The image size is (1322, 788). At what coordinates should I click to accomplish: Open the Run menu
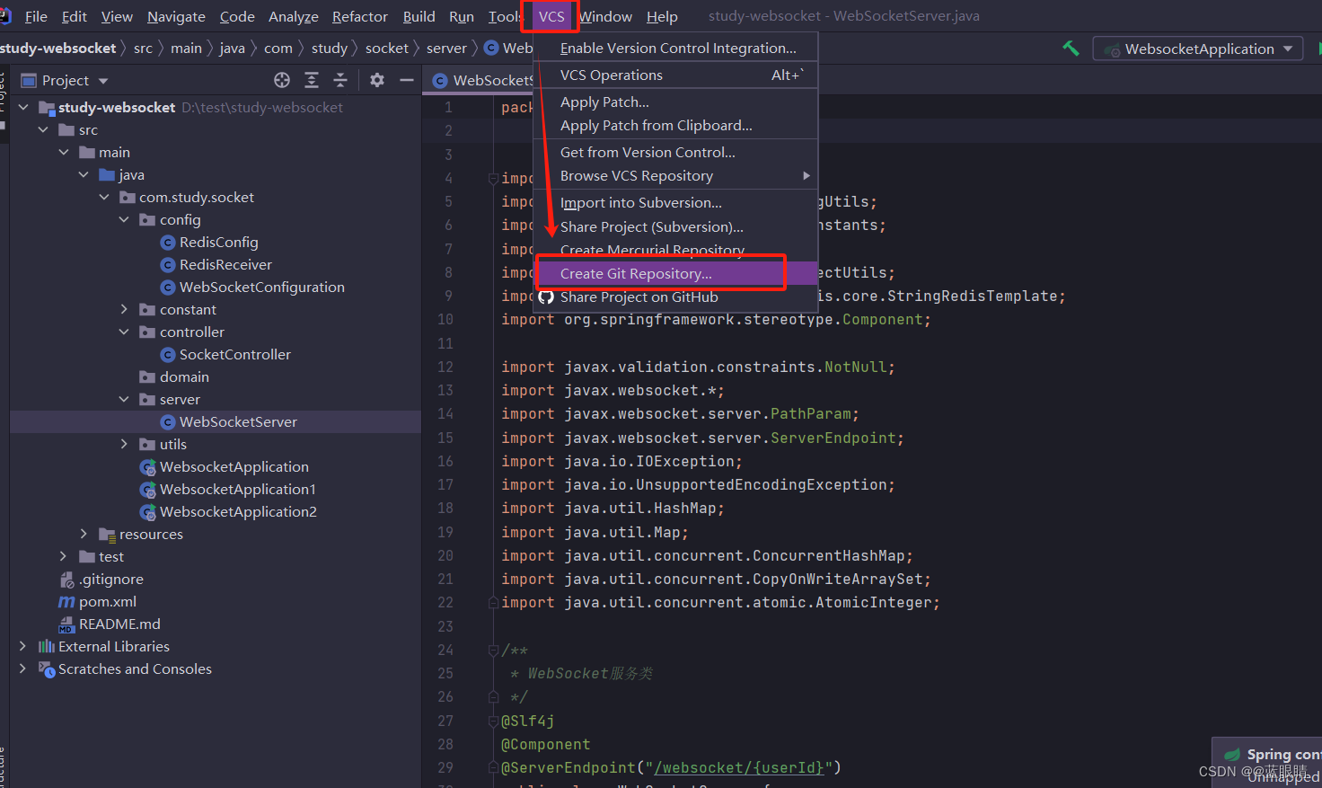click(462, 16)
